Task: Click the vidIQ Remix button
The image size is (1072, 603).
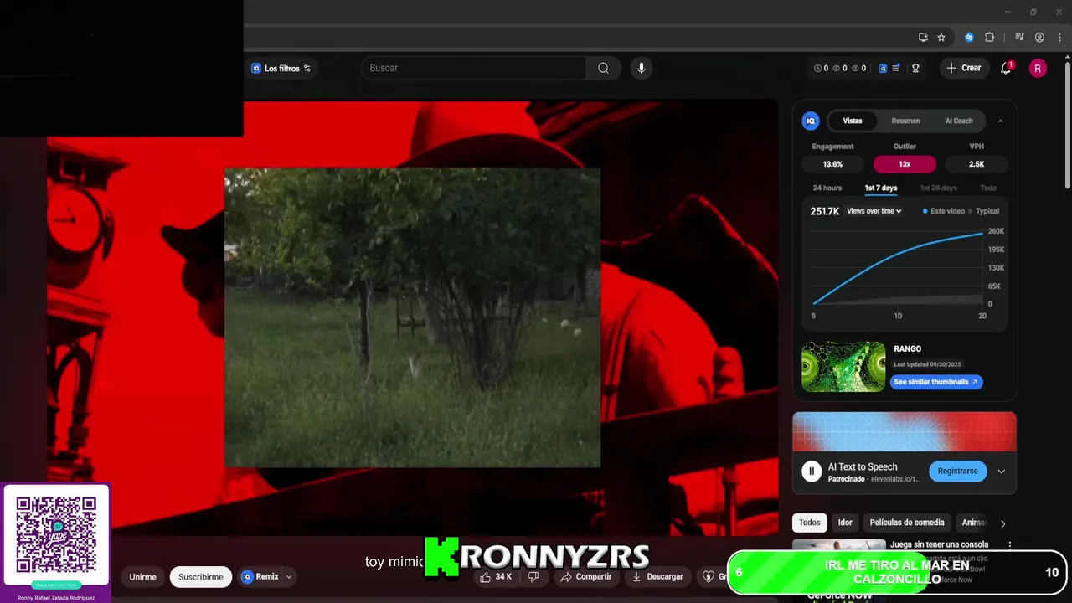Action: pyautogui.click(x=260, y=577)
